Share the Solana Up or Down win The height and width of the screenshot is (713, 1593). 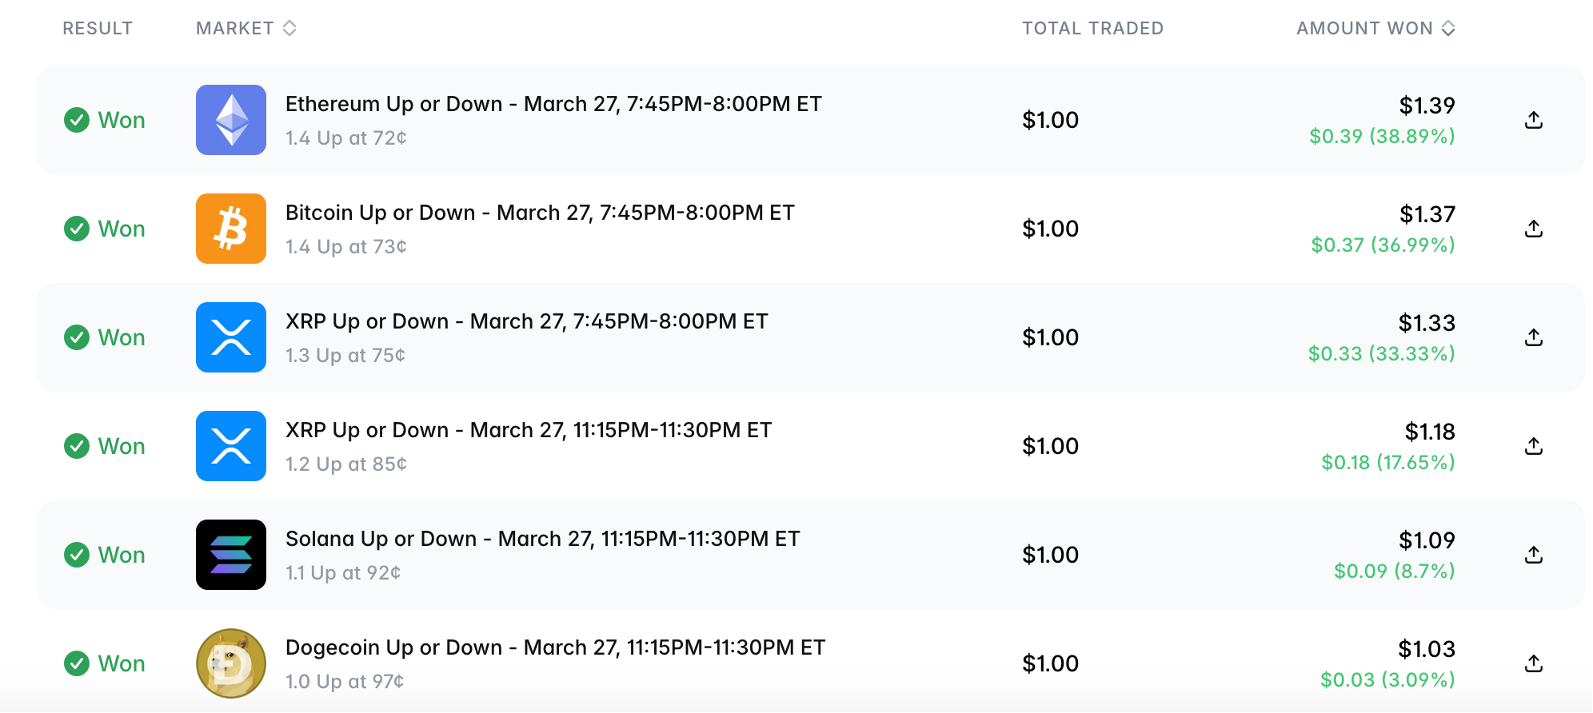[1533, 555]
